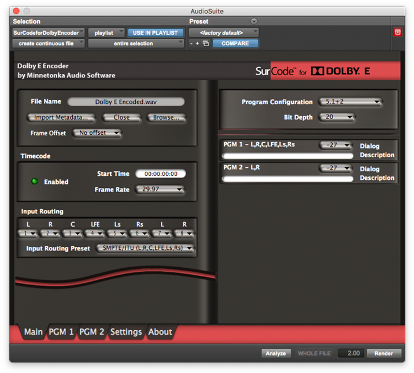Click the red target button at top right
414x373 pixels.
tap(397, 32)
